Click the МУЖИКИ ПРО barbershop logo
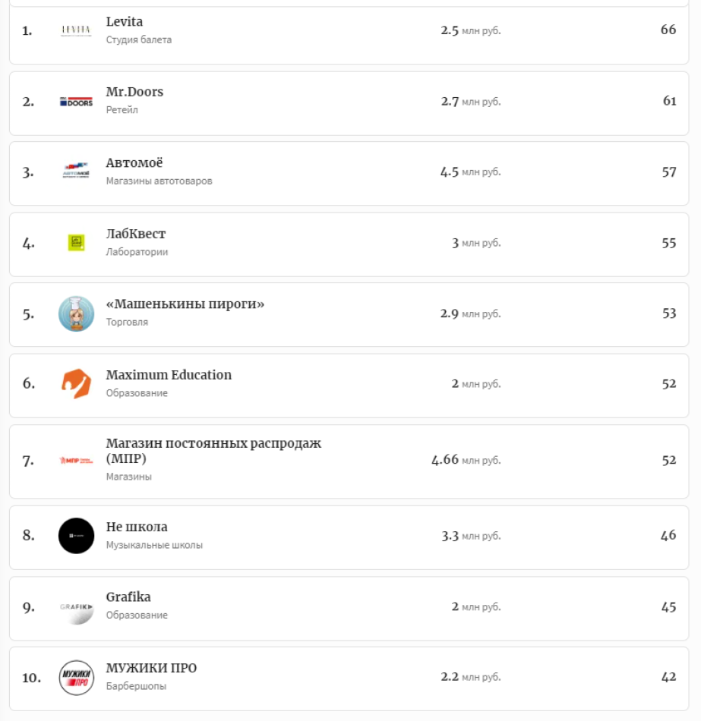Screen dimensions: 701x721 [x=76, y=678]
